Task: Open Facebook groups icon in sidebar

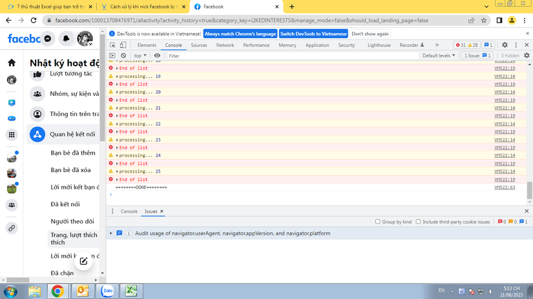Action: [x=12, y=205]
